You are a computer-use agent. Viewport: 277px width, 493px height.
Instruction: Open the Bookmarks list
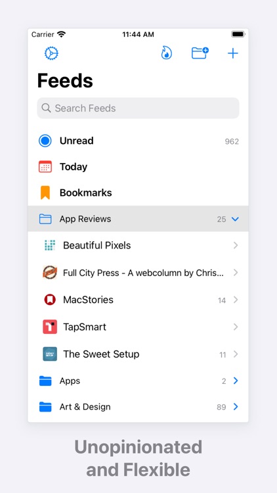tap(138, 193)
